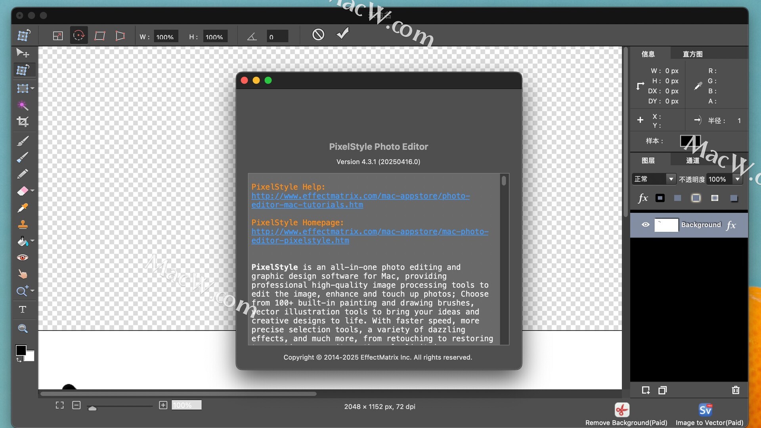
Task: Zoom in with the plus button
Action: point(163,405)
